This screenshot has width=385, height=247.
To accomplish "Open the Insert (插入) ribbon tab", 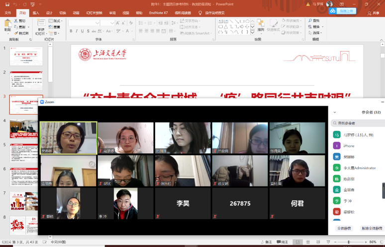I will [36, 13].
